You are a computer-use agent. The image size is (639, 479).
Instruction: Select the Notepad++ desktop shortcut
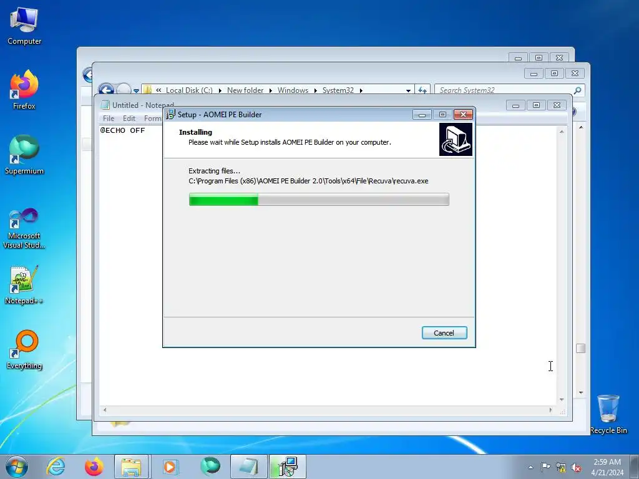point(24,285)
